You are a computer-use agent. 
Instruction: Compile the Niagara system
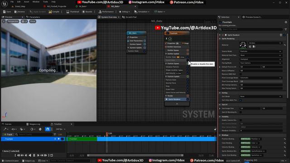[54, 12]
